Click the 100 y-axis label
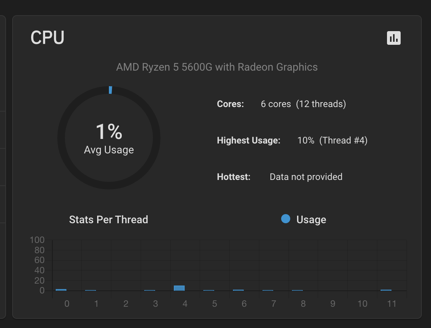This screenshot has width=431, height=328. (x=37, y=240)
